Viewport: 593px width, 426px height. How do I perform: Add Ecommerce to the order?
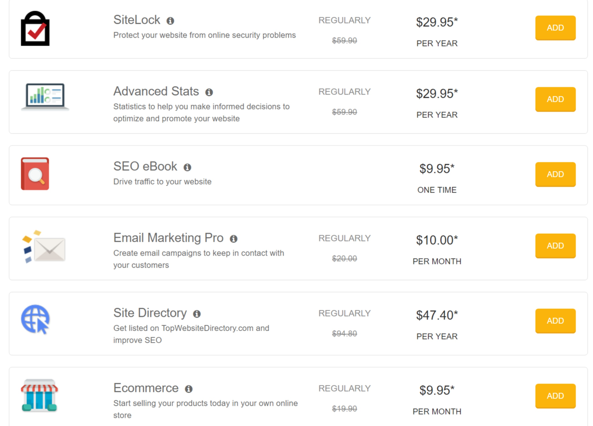pos(555,396)
